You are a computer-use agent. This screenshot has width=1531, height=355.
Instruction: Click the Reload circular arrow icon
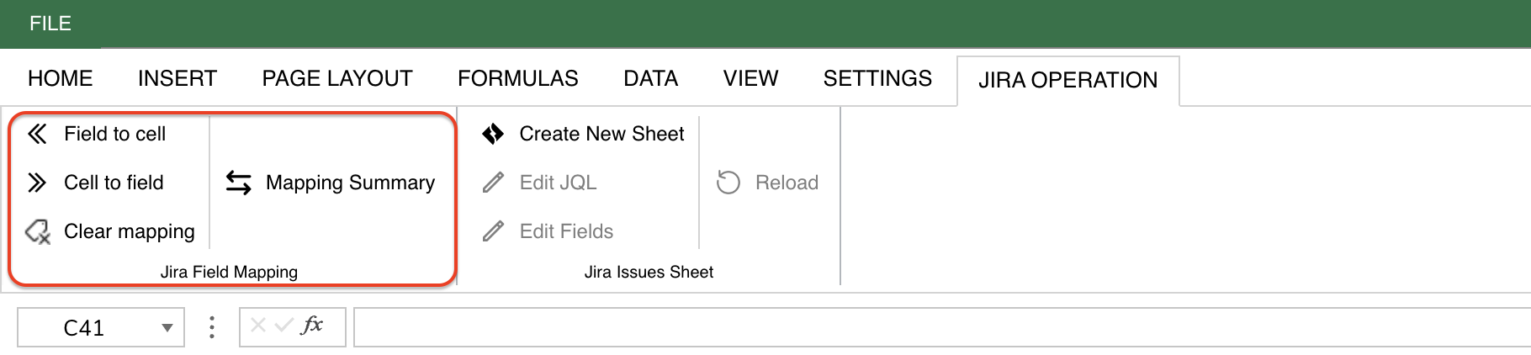pos(728,183)
